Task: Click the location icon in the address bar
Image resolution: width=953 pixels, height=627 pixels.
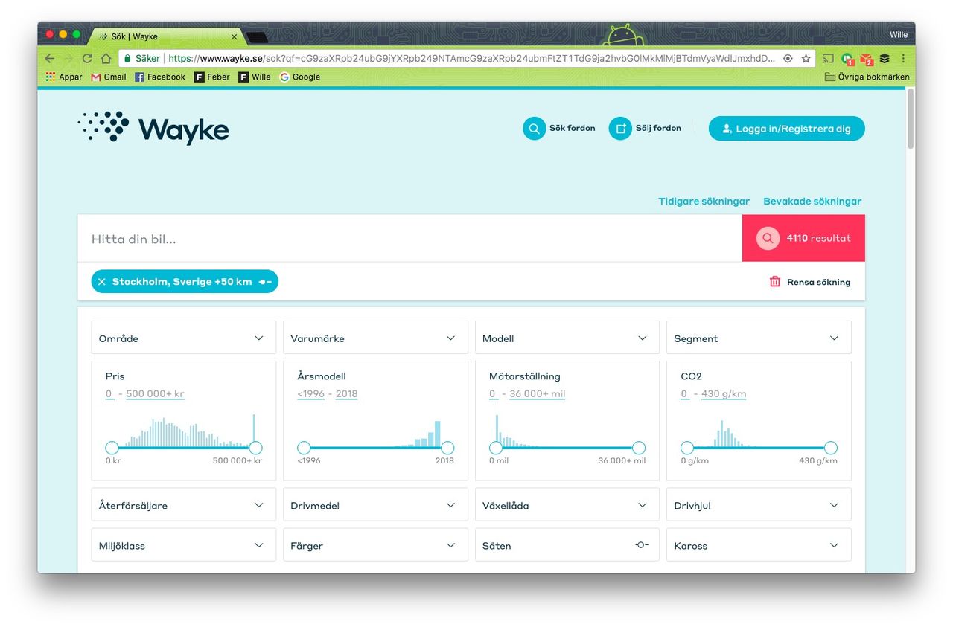Action: point(788,58)
